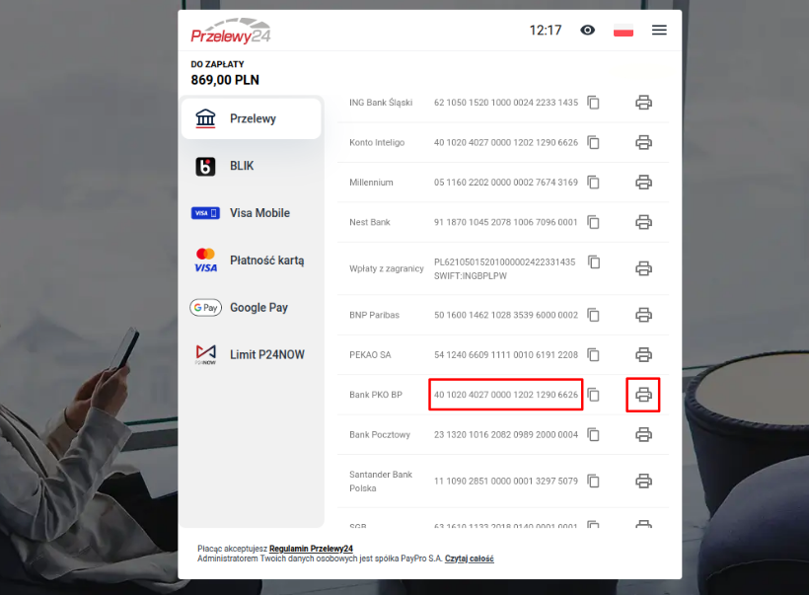
Task: Click account number 91 1870 1045 2078 1006 7096 0001
Action: [505, 222]
